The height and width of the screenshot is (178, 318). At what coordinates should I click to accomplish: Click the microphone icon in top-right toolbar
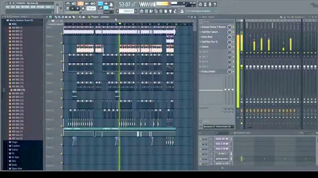pos(210,4)
